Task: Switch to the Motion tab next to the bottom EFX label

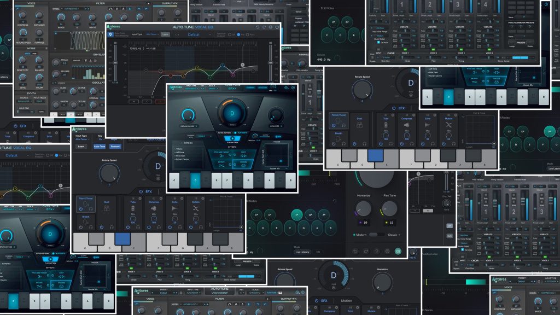Action: point(346,300)
